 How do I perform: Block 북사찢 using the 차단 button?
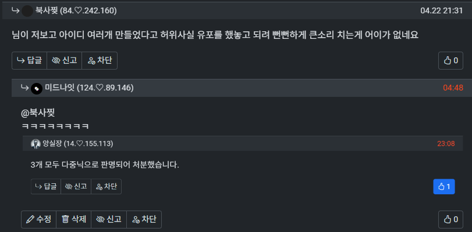tap(100, 61)
